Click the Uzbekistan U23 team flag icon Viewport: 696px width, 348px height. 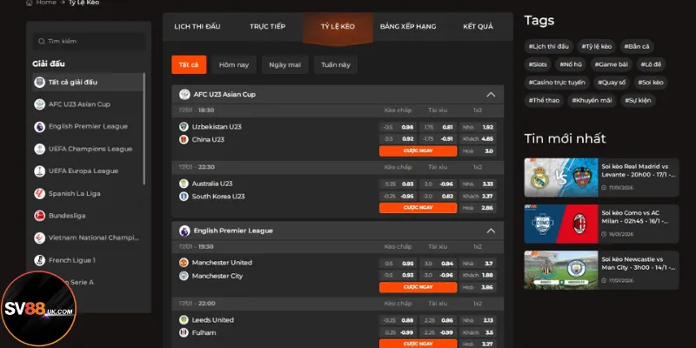pyautogui.click(x=184, y=127)
